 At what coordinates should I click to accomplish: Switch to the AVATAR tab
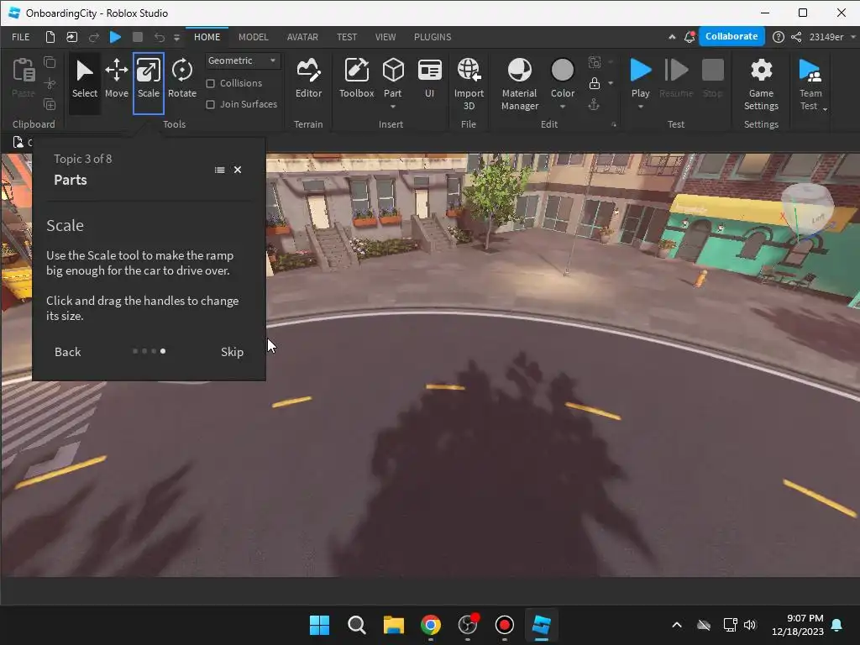tap(302, 37)
